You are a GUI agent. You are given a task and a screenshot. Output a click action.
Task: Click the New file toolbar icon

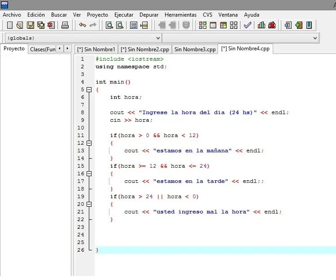tap(9, 25)
